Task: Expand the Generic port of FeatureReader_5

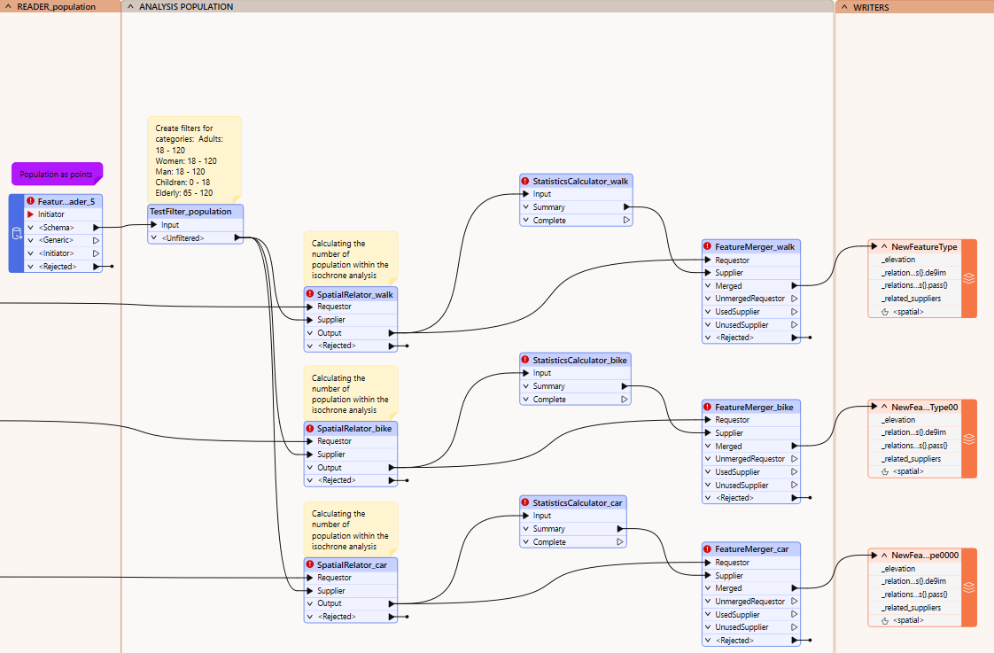Action: click(x=30, y=240)
